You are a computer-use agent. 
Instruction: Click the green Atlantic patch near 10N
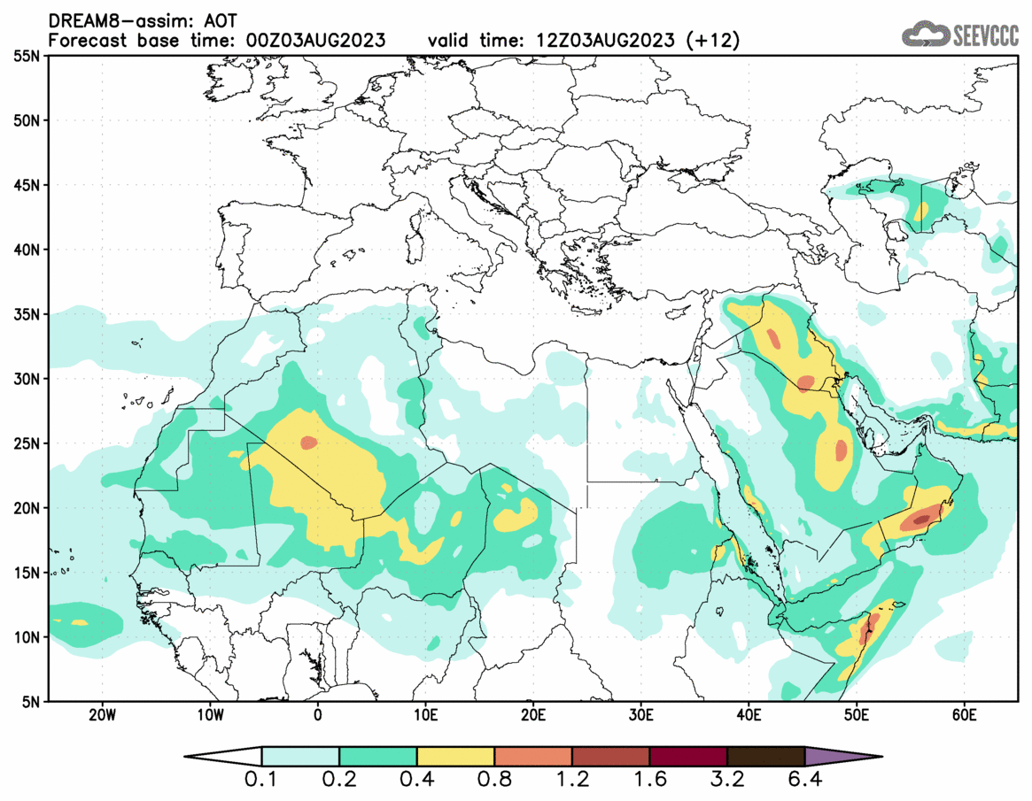pyautogui.click(x=86, y=623)
